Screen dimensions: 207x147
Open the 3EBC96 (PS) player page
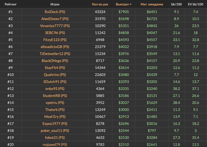(x=55, y=33)
